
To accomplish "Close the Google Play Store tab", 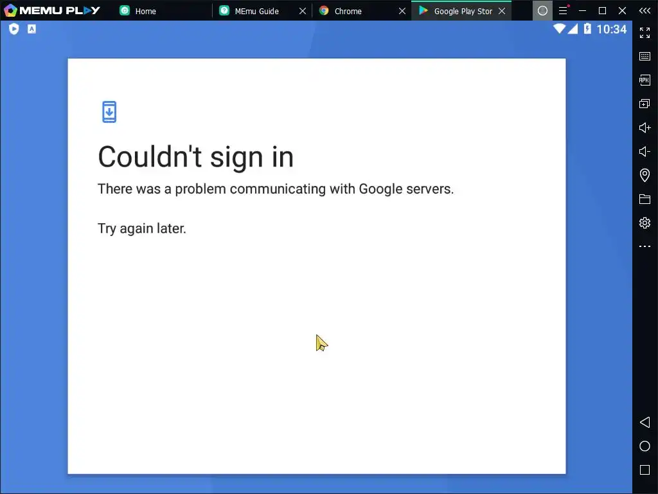I will click(x=502, y=11).
